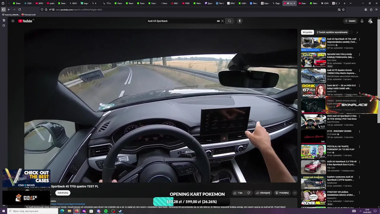Show more filter chips with the right arrow

(357, 32)
